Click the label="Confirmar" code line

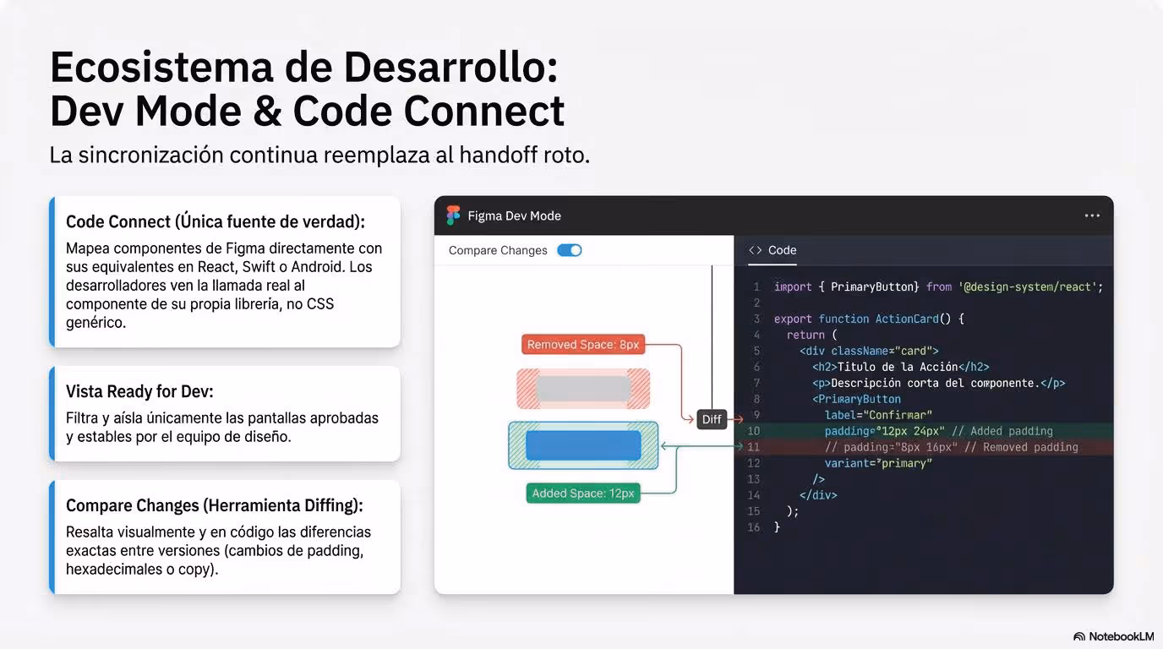(x=878, y=415)
